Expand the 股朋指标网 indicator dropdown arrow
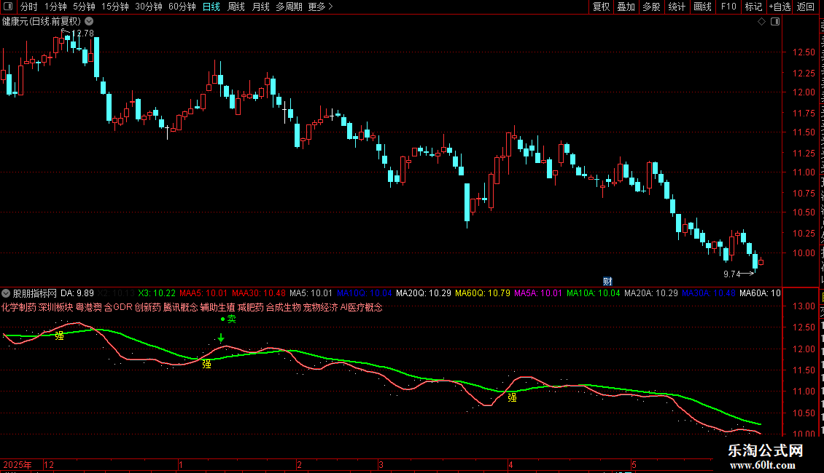This screenshot has width=824, height=473. tap(7, 293)
